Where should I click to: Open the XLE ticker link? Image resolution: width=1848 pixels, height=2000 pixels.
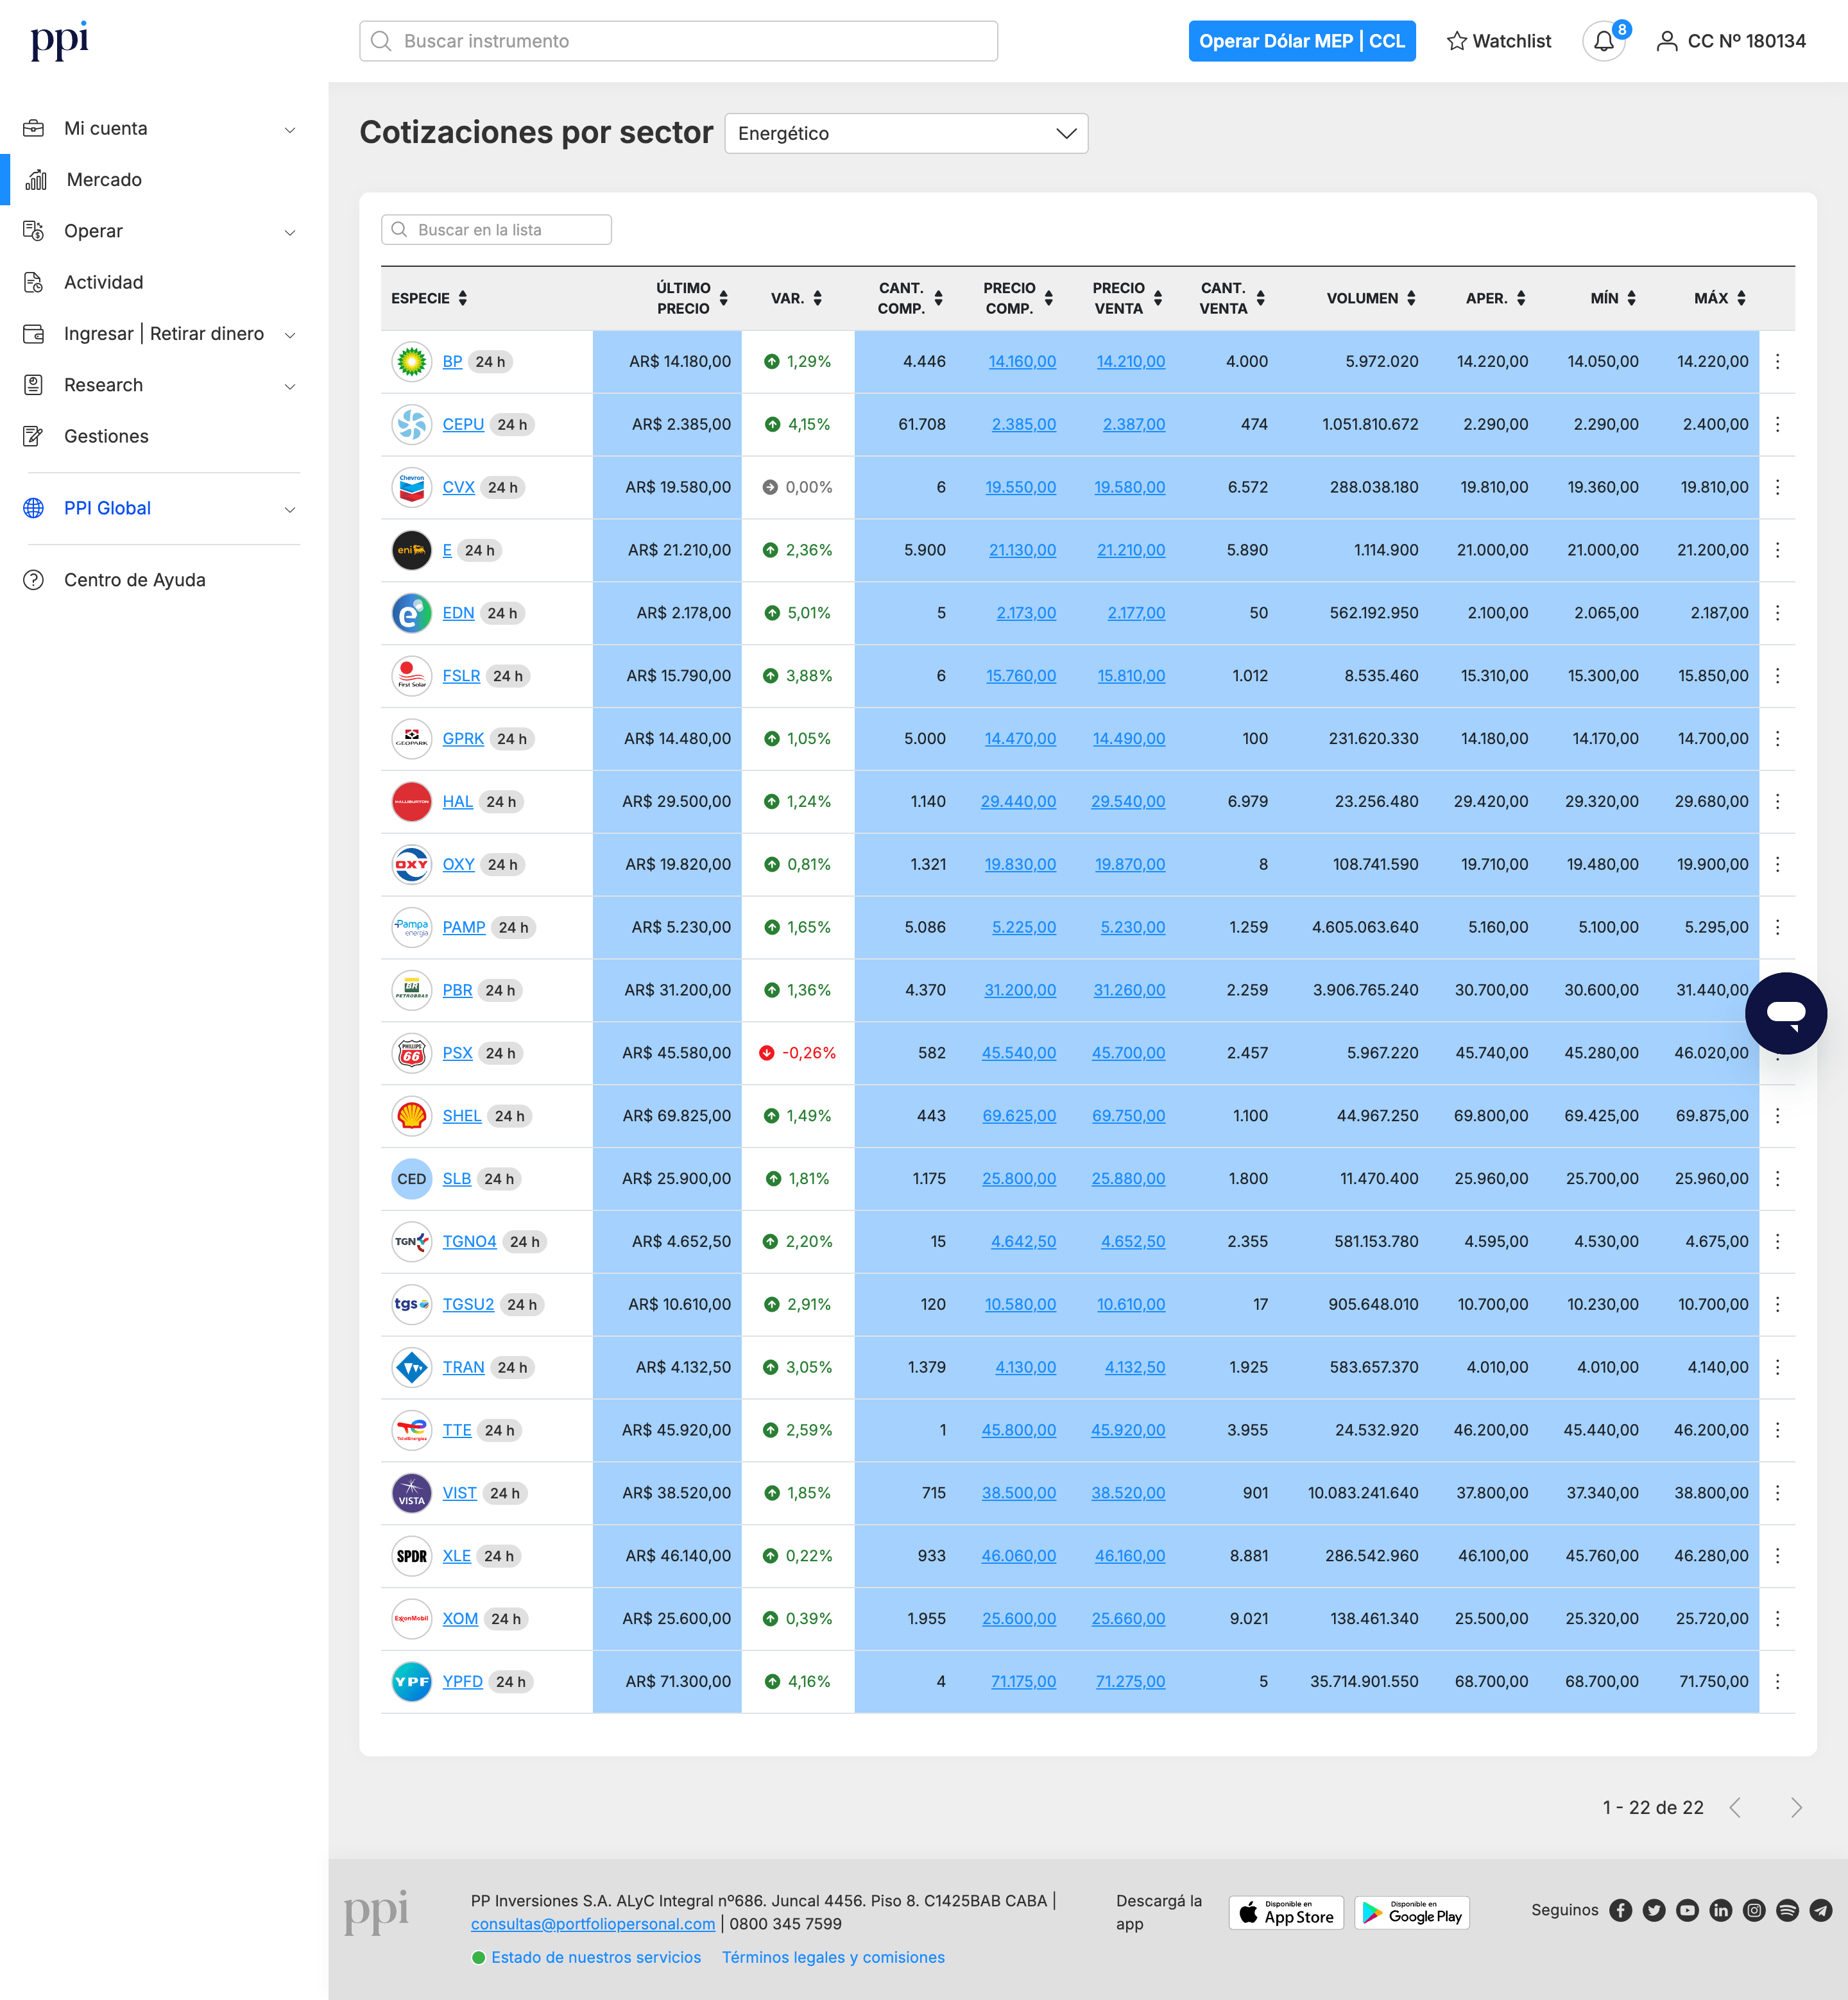tap(457, 1556)
